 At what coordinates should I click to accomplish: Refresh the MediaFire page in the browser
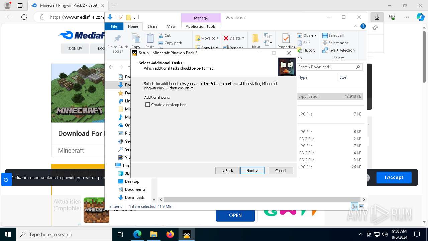24,17
